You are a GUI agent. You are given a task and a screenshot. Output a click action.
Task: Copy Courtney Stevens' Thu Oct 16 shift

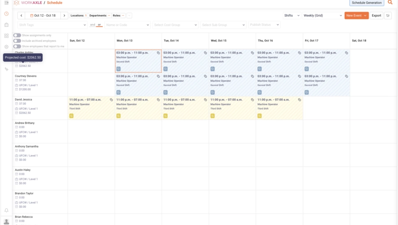click(x=299, y=76)
